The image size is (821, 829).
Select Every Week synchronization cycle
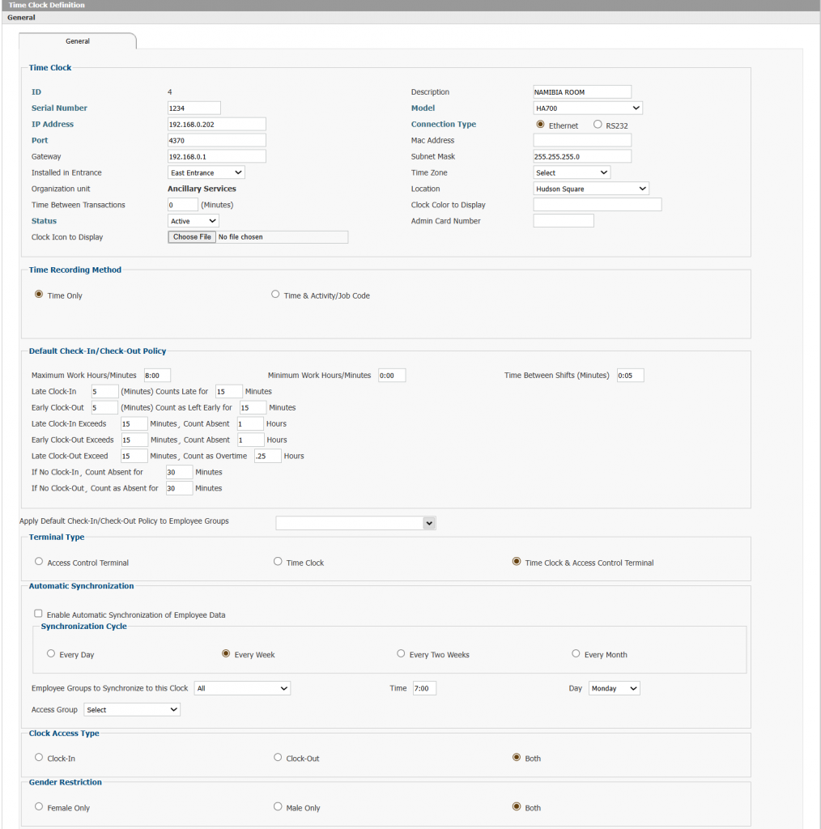(226, 653)
